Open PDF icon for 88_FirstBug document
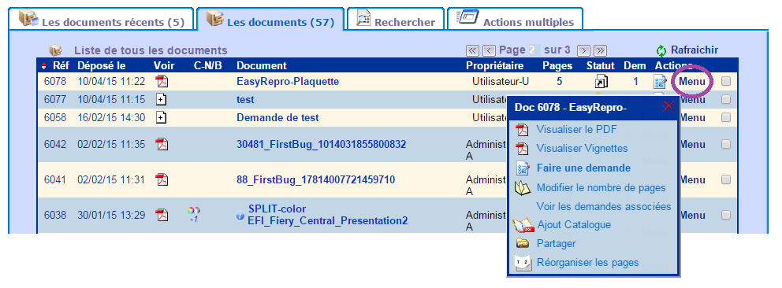 click(x=162, y=179)
